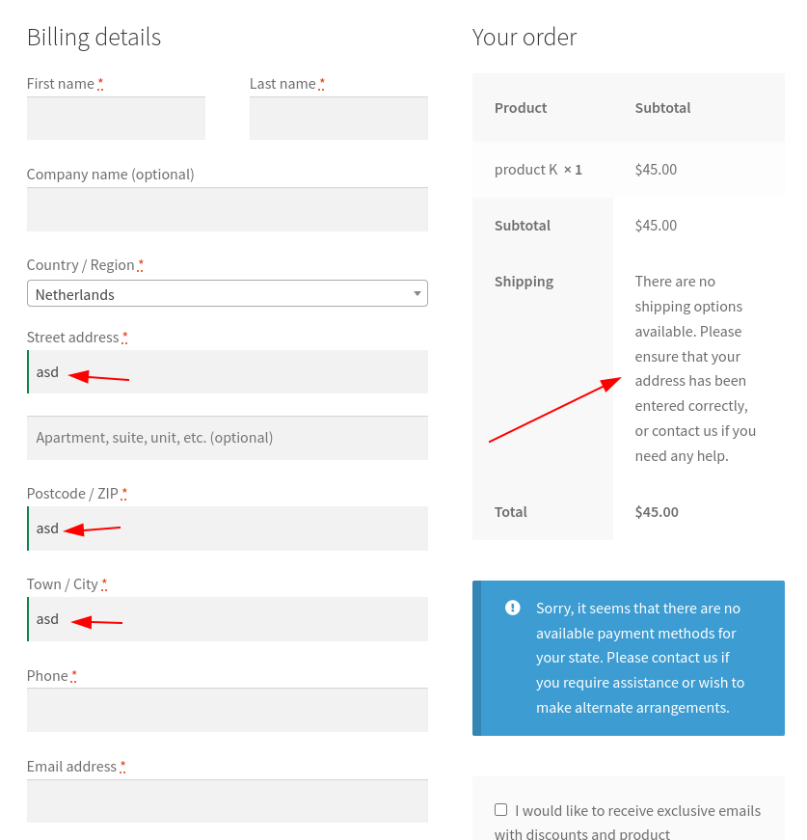Screen dimensions: 807x840
Task: Click the Phone label
Action: [47, 676]
